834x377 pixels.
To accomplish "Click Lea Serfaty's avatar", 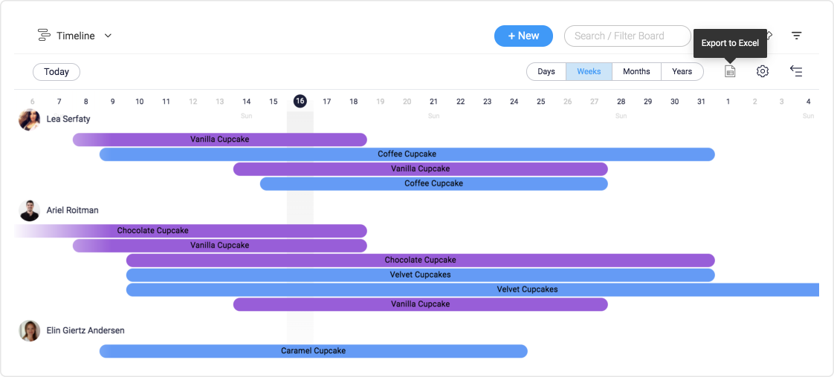I will click(29, 119).
